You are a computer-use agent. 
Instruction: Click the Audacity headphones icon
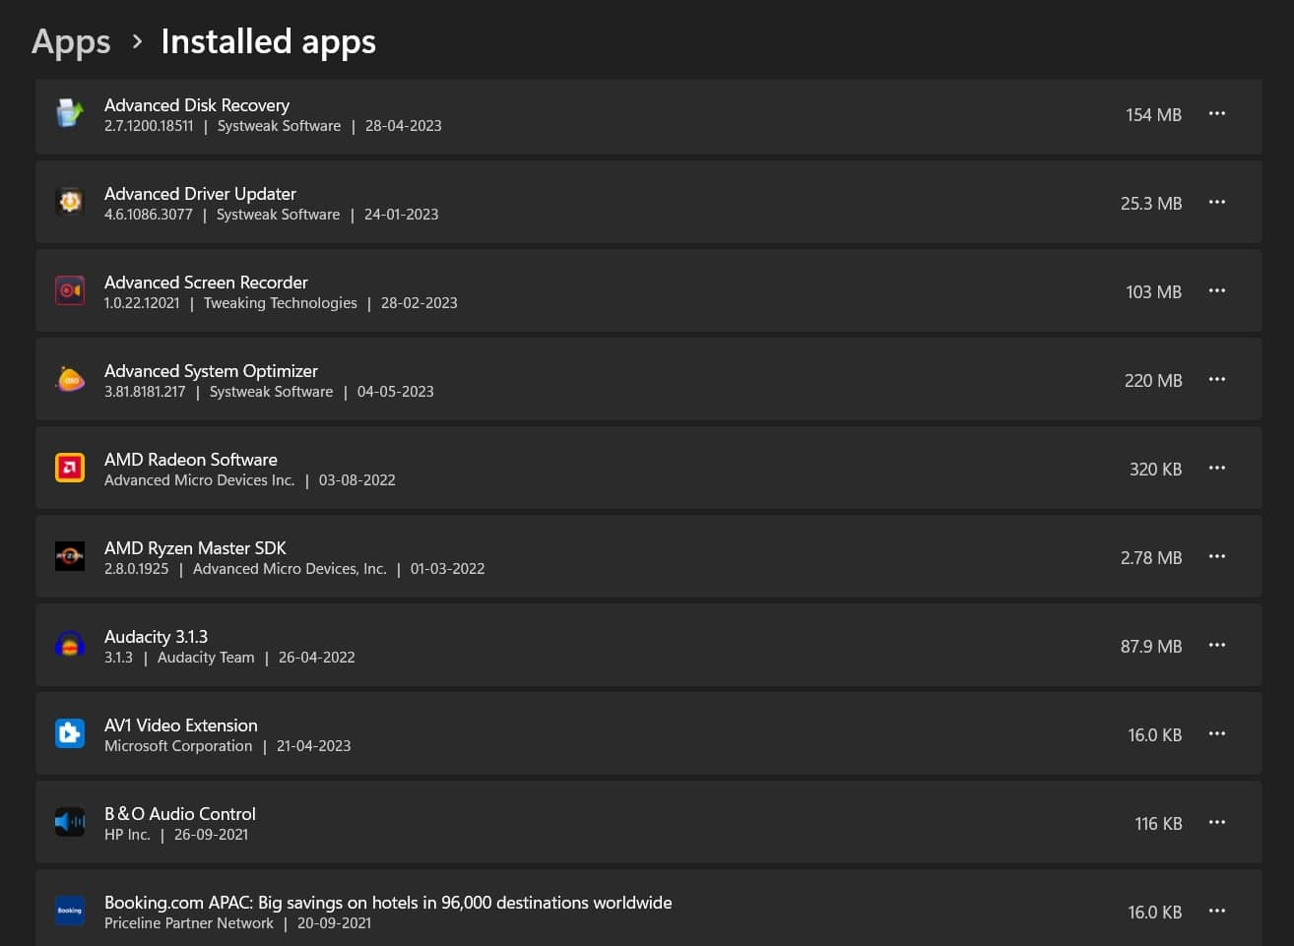[70, 645]
